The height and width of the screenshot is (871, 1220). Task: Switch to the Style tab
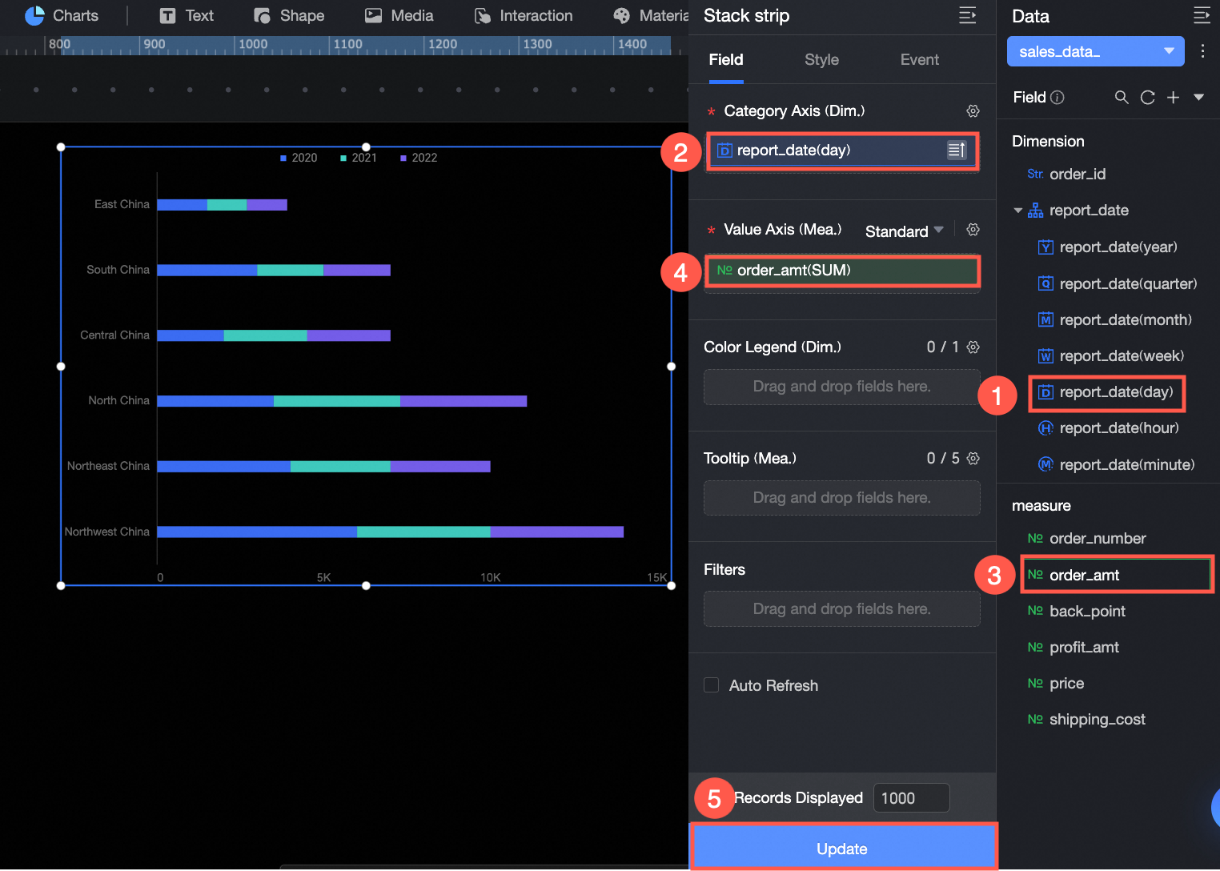(x=821, y=60)
